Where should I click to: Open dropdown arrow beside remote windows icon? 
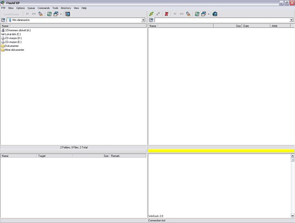click(209, 14)
